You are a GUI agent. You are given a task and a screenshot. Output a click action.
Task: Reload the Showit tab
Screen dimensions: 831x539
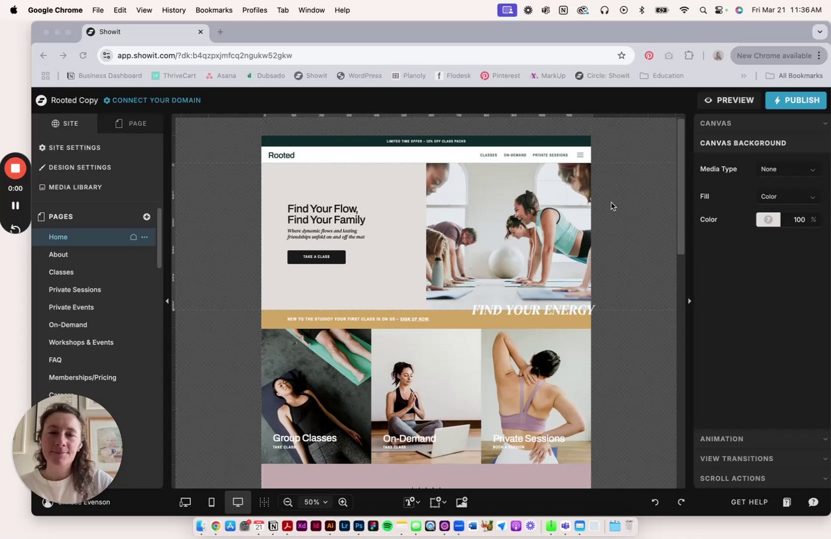83,56
